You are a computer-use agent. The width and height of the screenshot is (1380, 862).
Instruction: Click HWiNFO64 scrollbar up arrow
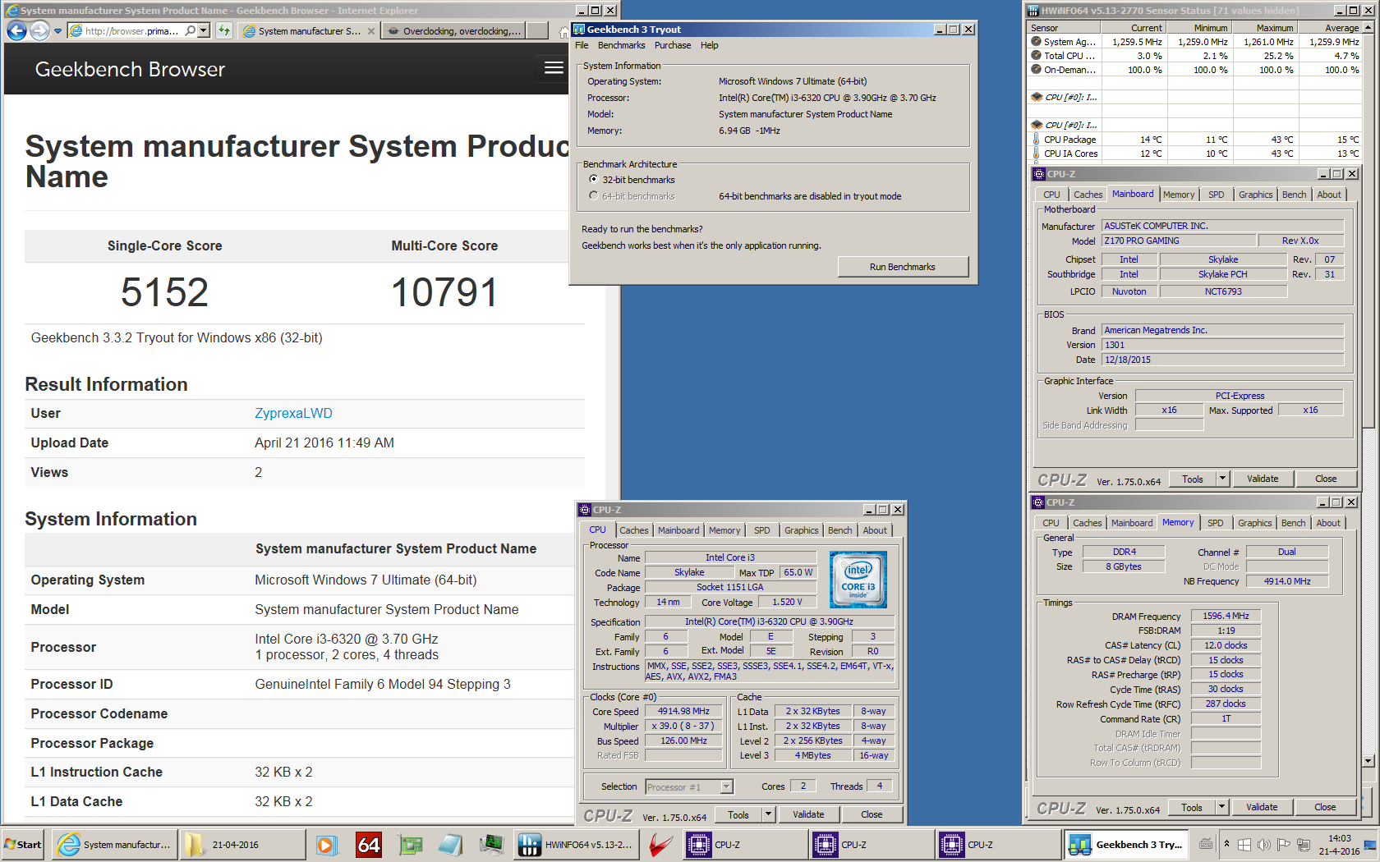point(1368,27)
